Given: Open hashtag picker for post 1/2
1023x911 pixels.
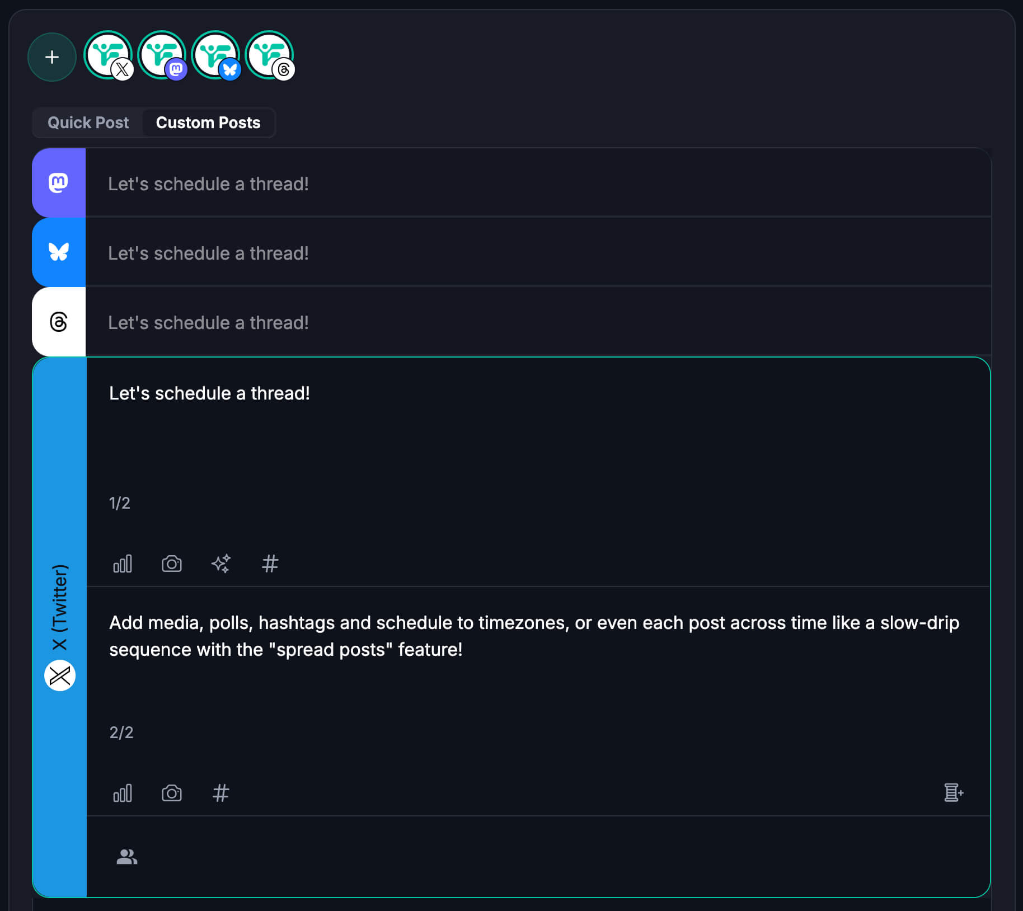Looking at the screenshot, I should coord(270,563).
